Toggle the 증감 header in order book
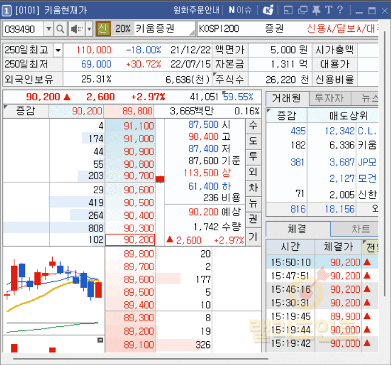This screenshot has height=365, width=391. (26, 111)
